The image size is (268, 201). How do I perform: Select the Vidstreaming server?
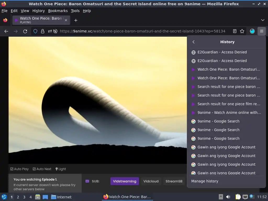pos(125,181)
